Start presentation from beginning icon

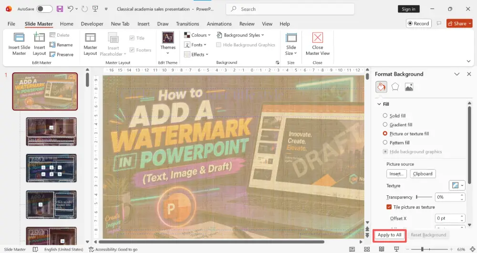[95, 9]
